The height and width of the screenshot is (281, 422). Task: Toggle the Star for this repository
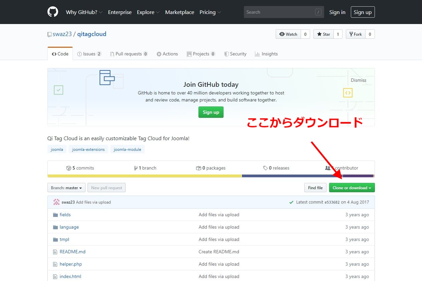pyautogui.click(x=323, y=34)
